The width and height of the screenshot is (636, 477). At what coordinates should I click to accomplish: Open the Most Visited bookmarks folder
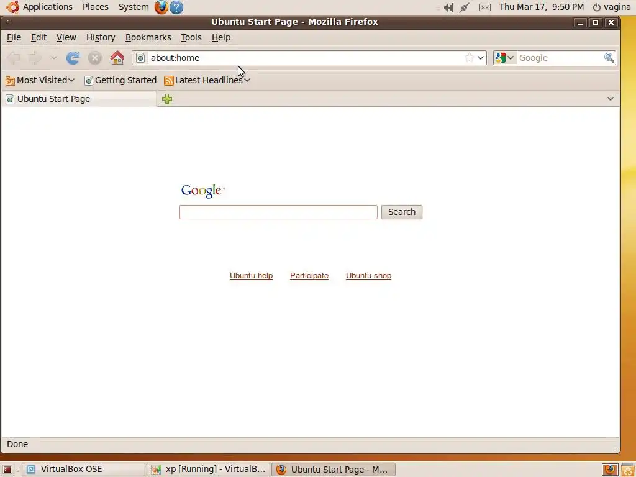[40, 80]
